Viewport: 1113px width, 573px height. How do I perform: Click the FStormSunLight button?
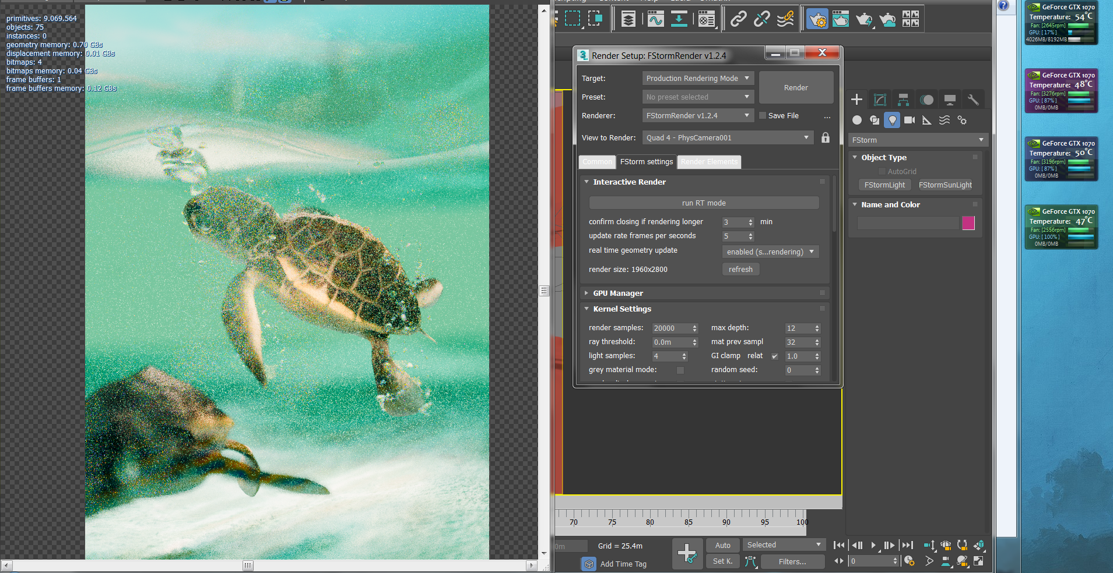[945, 185]
